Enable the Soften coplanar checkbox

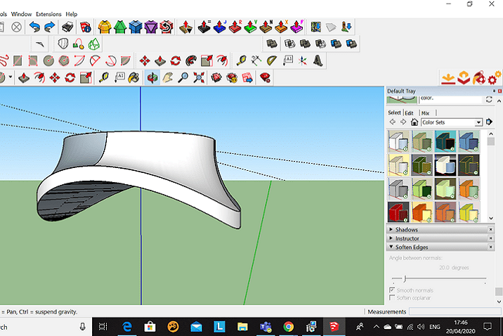coord(392,298)
